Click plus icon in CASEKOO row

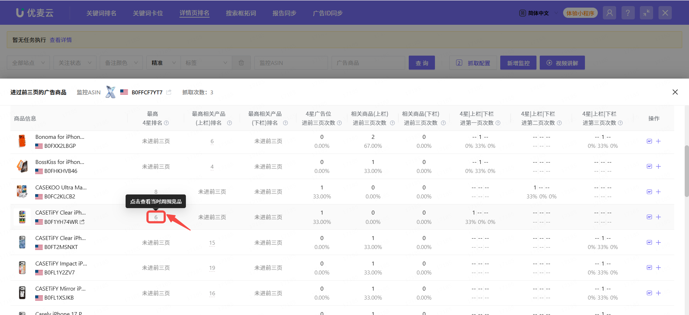(x=658, y=192)
